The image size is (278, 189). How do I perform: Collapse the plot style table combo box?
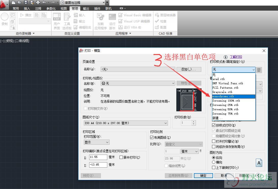click(x=253, y=70)
